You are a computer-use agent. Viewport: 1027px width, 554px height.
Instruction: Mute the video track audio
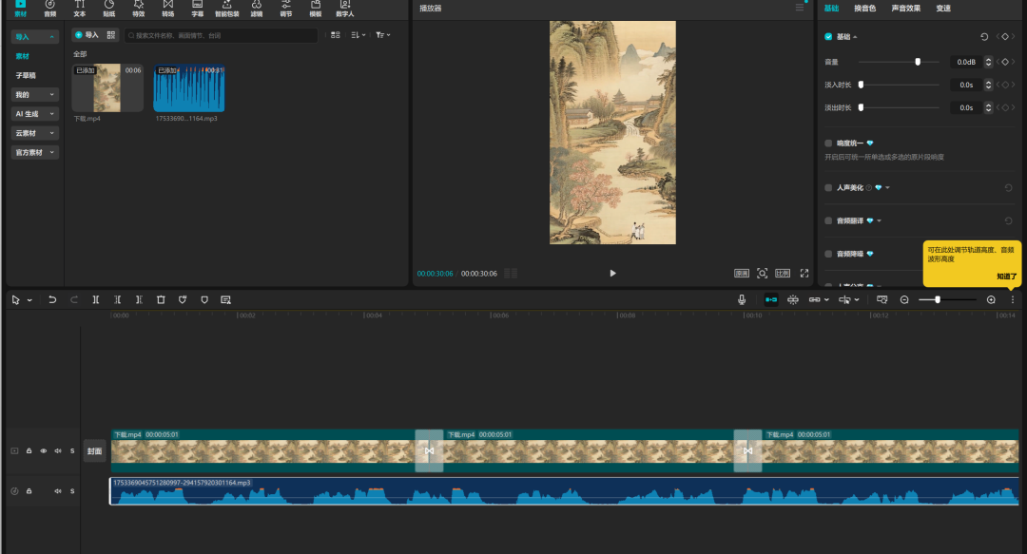point(58,451)
